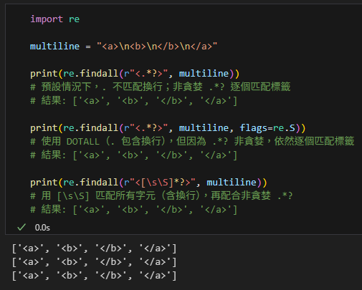Click the string literal "<a>\n<b>\n</b>\n</a>"

point(157,47)
